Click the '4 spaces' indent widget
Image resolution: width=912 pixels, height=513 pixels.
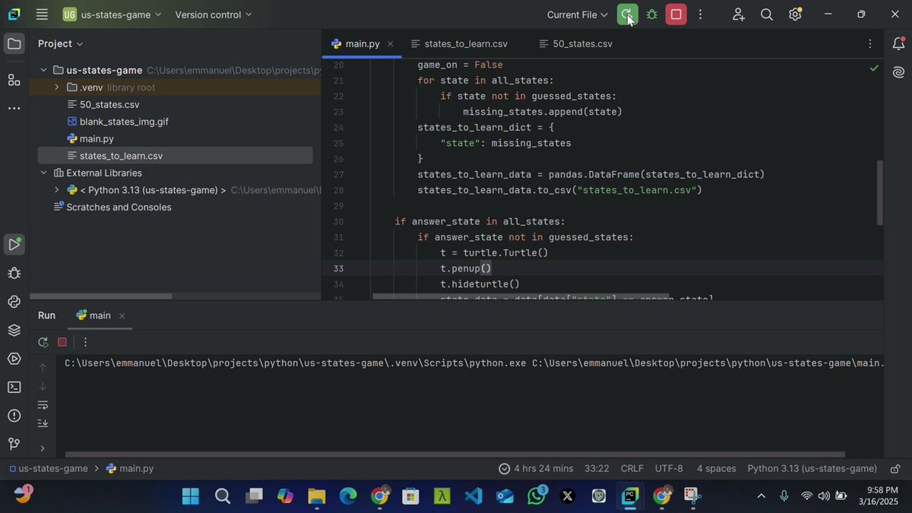pos(716,469)
